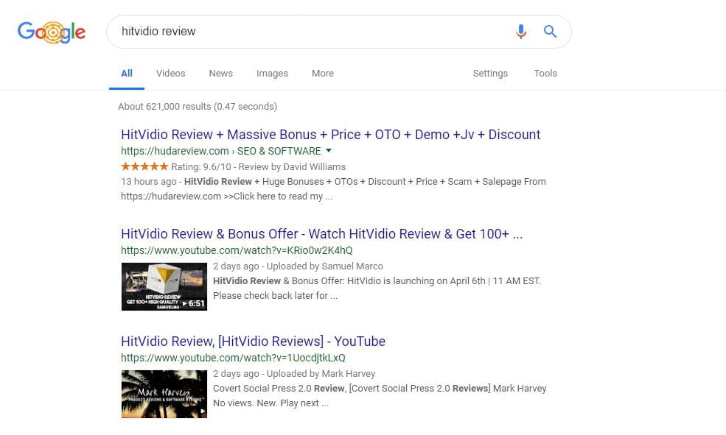Viewport: 726px width, 435px height.
Task: Open the More search categories menu
Action: pyautogui.click(x=323, y=74)
